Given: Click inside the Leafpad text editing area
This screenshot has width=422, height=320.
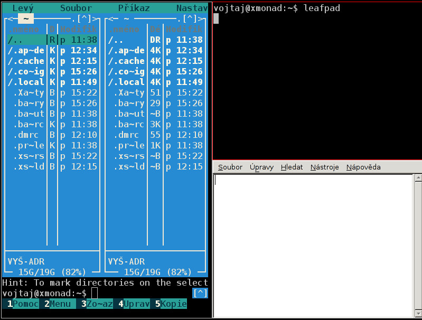Looking at the screenshot, I should pos(313,246).
